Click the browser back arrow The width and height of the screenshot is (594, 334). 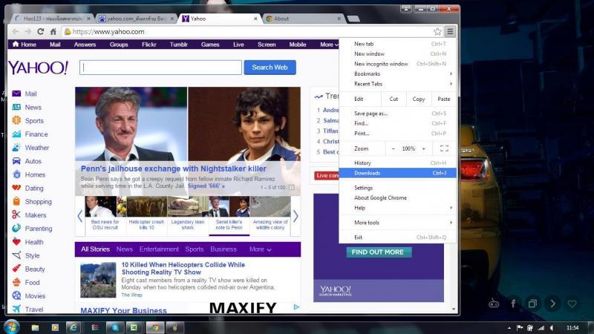tap(15, 31)
